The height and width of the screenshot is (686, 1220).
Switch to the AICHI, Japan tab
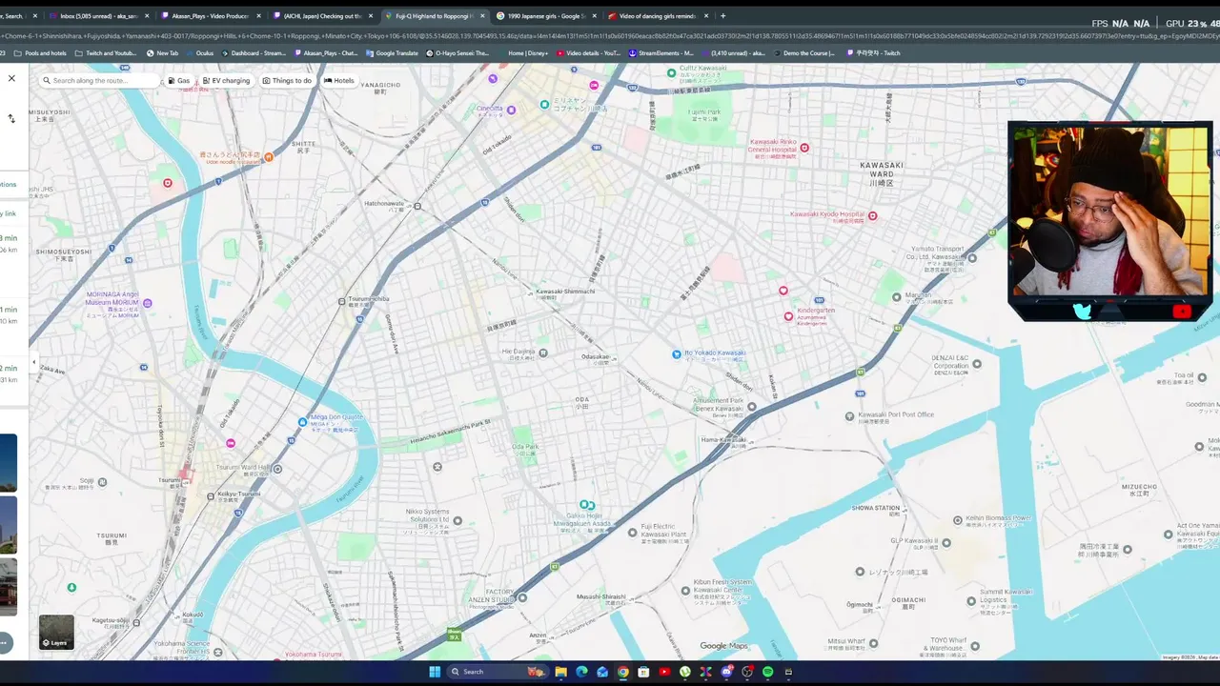322,15
